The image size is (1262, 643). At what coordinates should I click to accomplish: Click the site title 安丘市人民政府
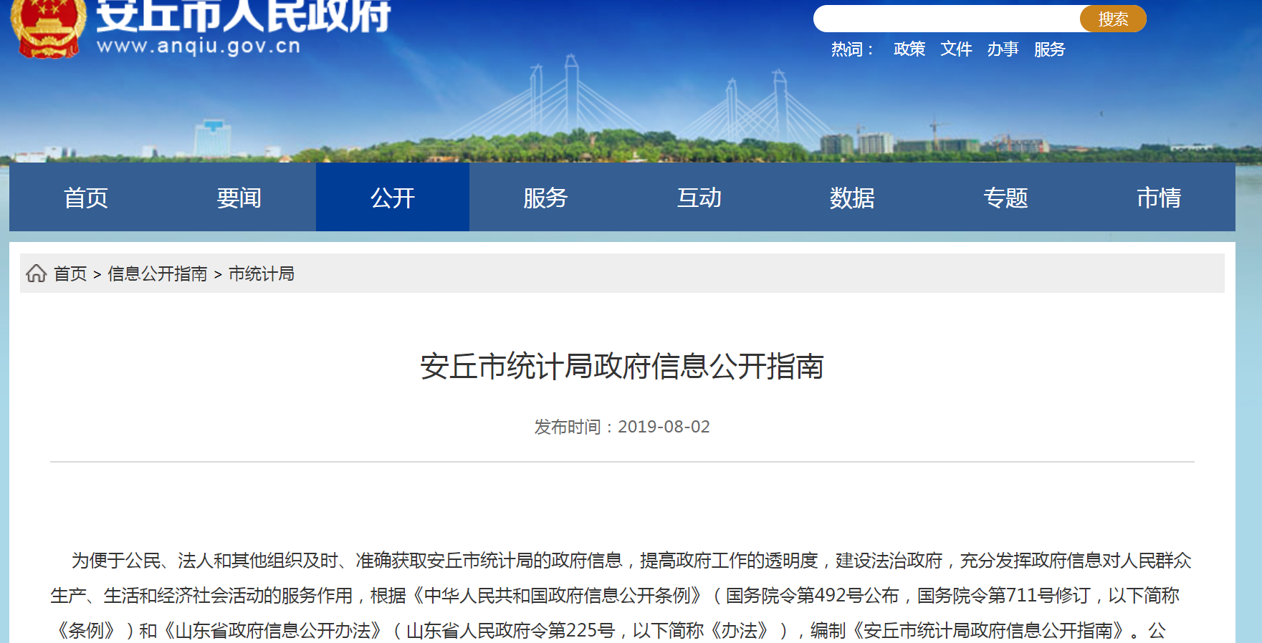click(244, 16)
